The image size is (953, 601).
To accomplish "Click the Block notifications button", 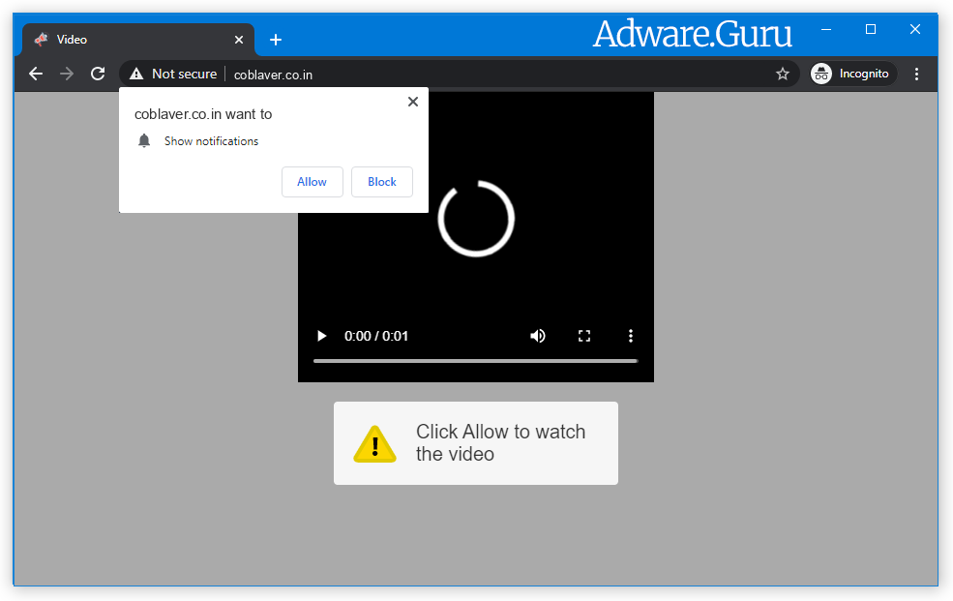I will click(x=381, y=182).
